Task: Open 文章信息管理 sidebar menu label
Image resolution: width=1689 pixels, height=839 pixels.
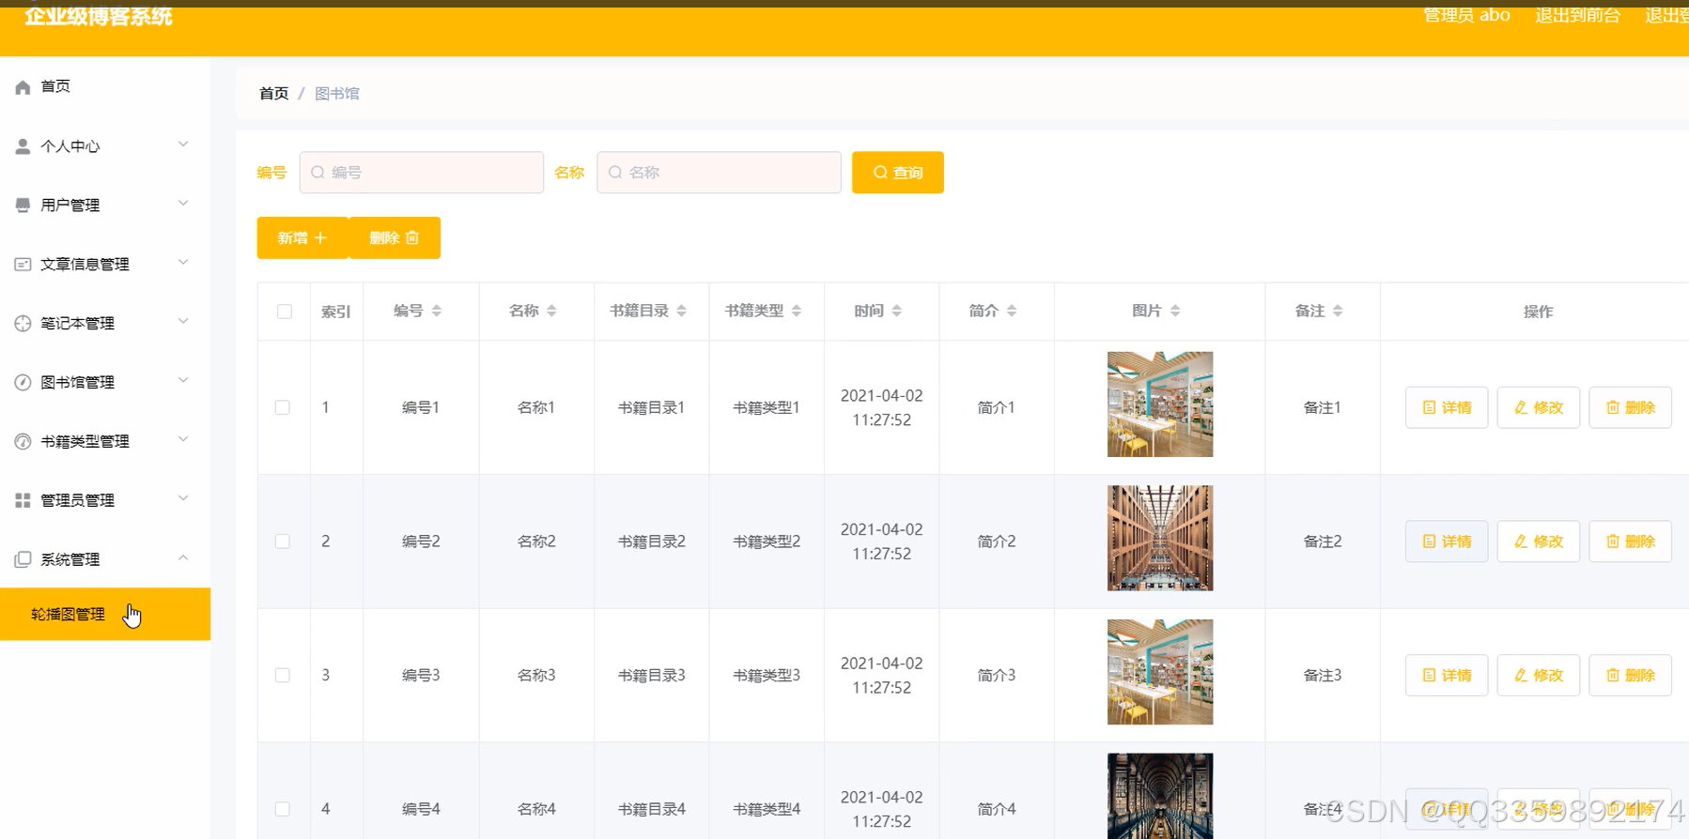Action: 85,265
